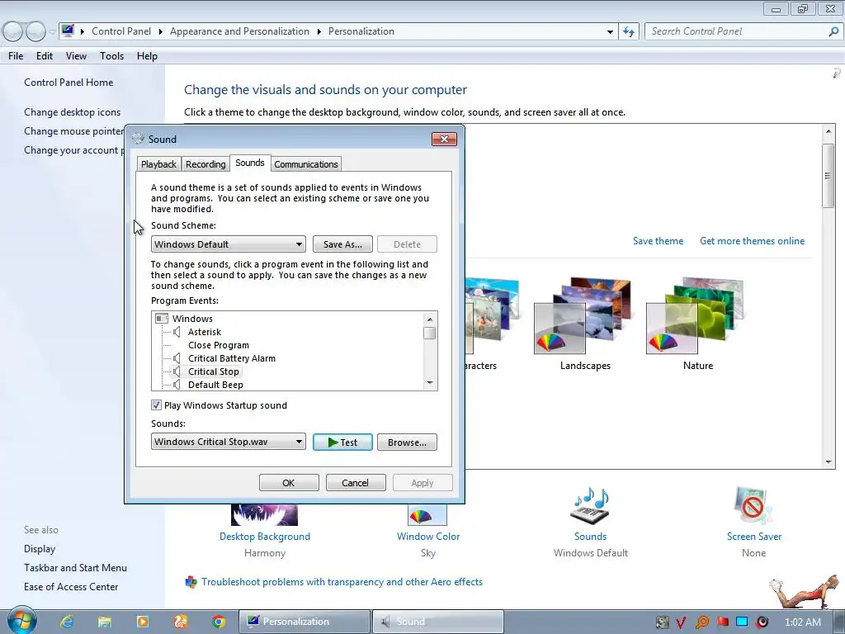Open the Windows Start orb
Screen dimensions: 845x634
pyautogui.click(x=21, y=621)
